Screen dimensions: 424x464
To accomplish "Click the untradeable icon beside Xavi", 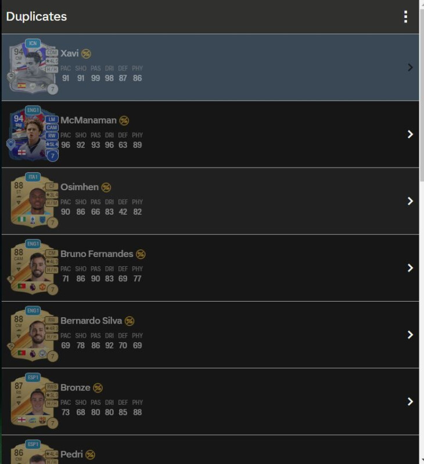I will coord(86,53).
